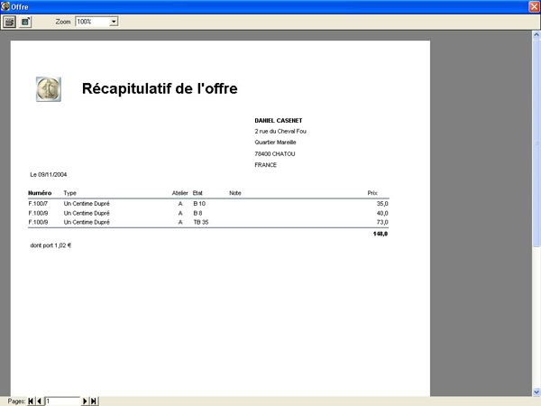Go to first page button
This screenshot has height=406, width=541.
click(x=31, y=401)
